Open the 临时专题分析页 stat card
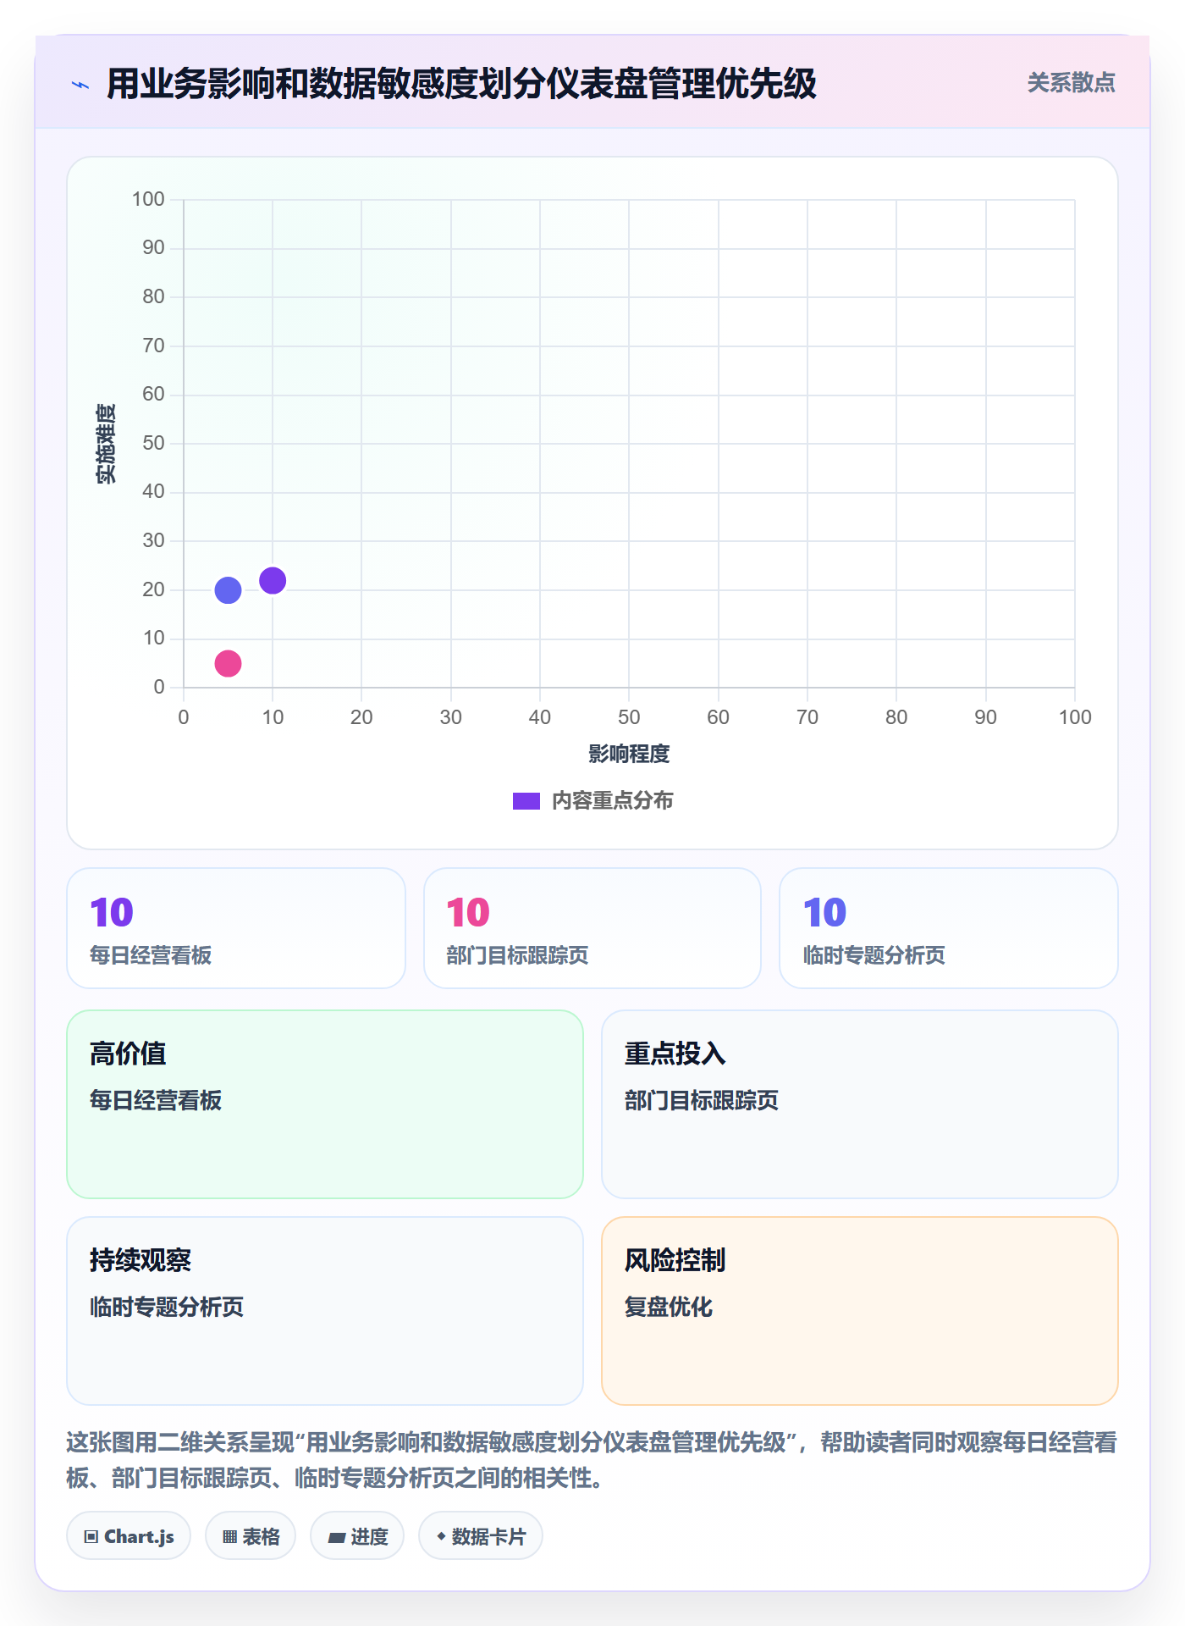The height and width of the screenshot is (1626, 1185). click(949, 928)
